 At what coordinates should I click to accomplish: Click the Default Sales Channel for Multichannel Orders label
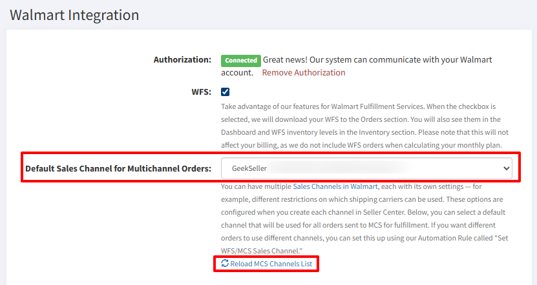pyautogui.click(x=118, y=169)
